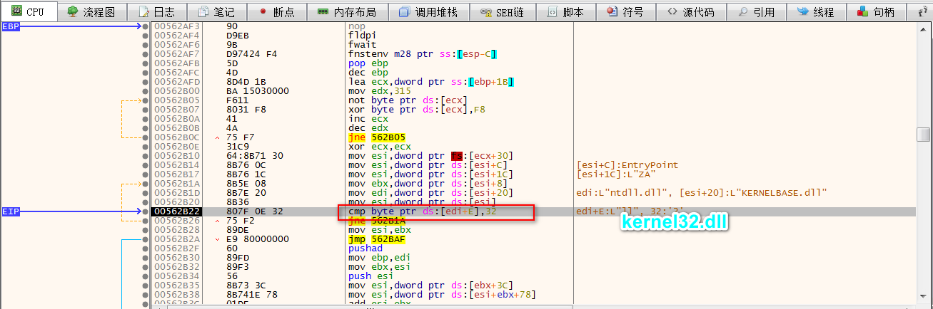
Task: Click the scrollbar up arrow in disassembly
Action: point(923,27)
